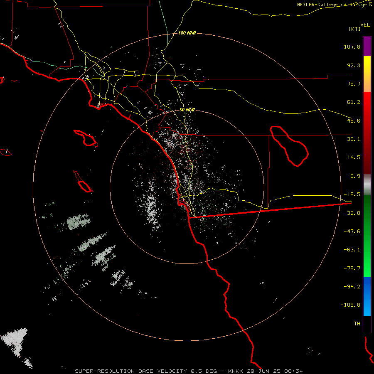Image resolution: width=374 pixels, height=374 pixels.
Task: Click the 76.7 velocity scale value
Action: [x=354, y=84]
